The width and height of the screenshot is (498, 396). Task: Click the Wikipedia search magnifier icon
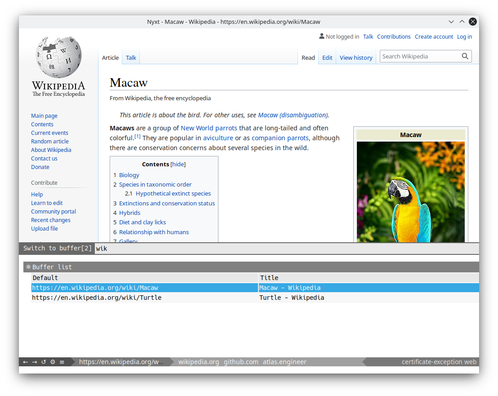(x=465, y=56)
